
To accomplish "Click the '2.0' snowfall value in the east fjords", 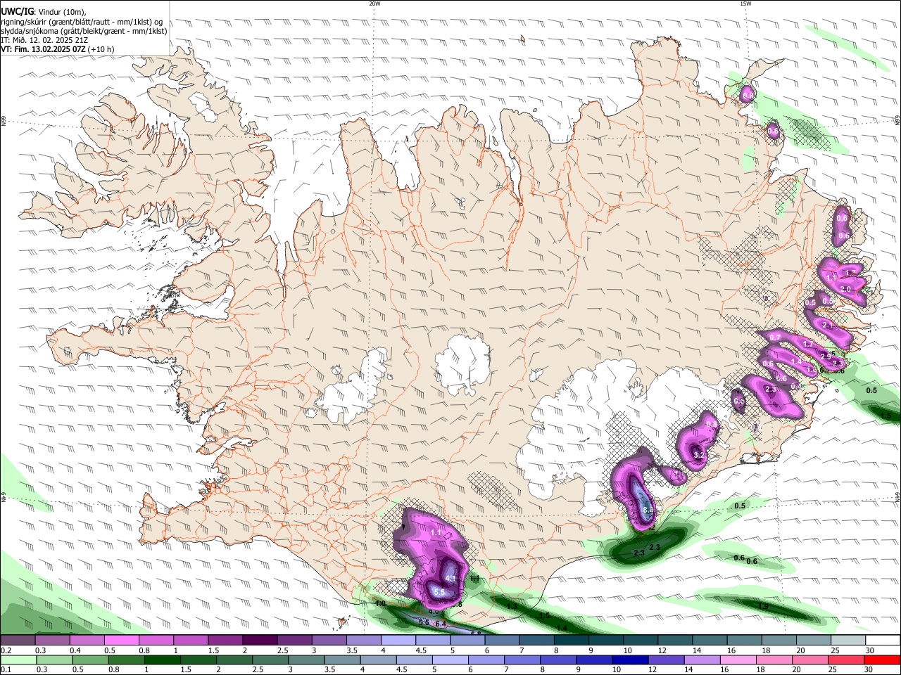I will pos(846,289).
